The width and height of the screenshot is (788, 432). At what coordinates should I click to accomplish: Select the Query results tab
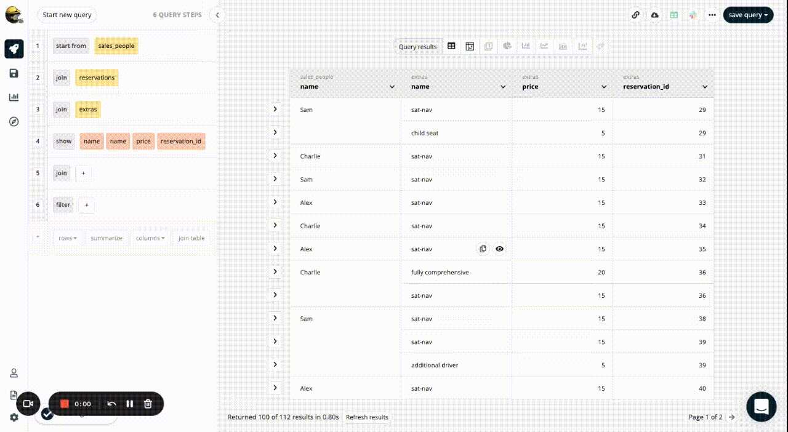pyautogui.click(x=417, y=47)
